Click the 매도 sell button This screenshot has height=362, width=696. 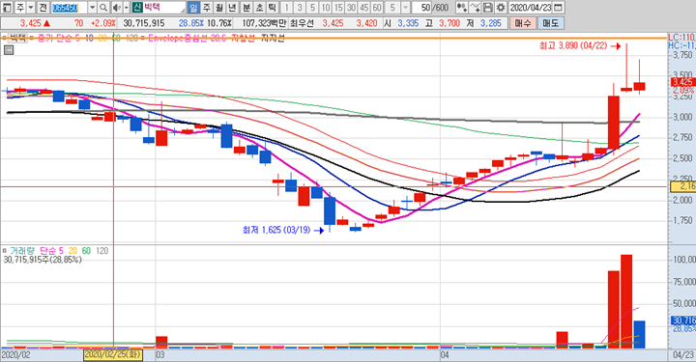click(551, 23)
